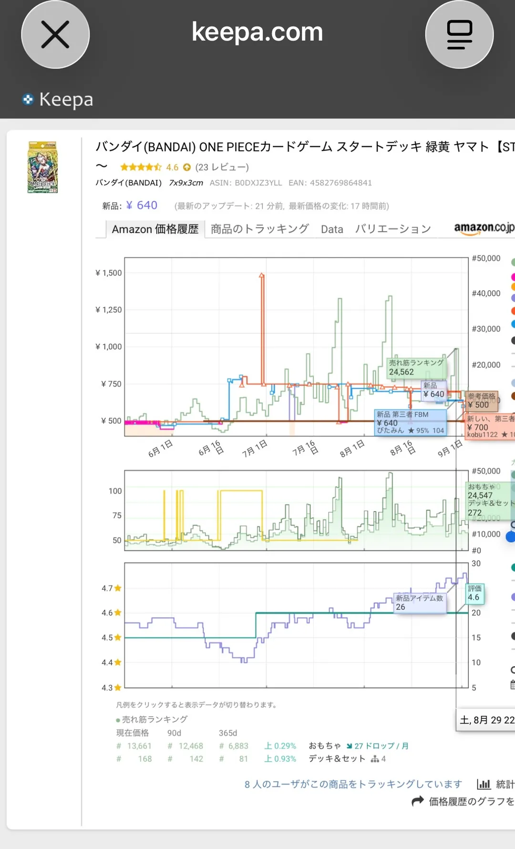Open the Yamato start deck product thumbnail
Image resolution: width=515 pixels, height=849 pixels.
42,167
